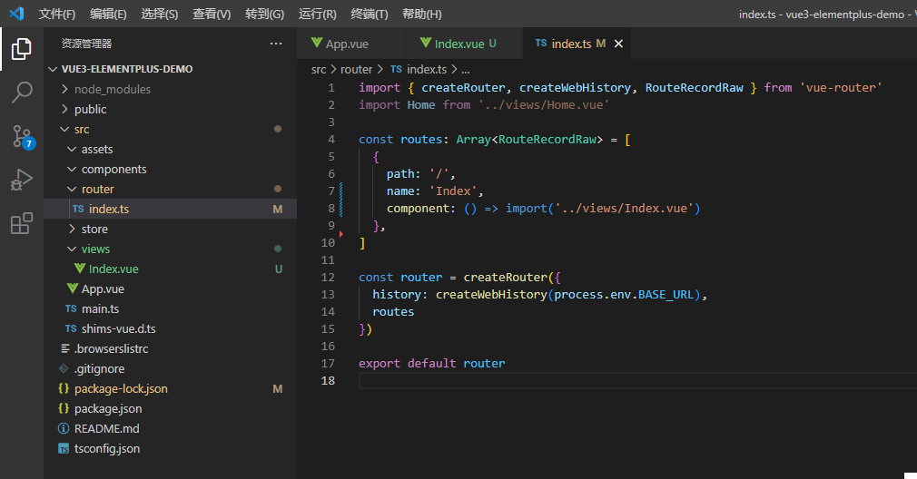Open Source Control with 7 changes

coord(23,137)
